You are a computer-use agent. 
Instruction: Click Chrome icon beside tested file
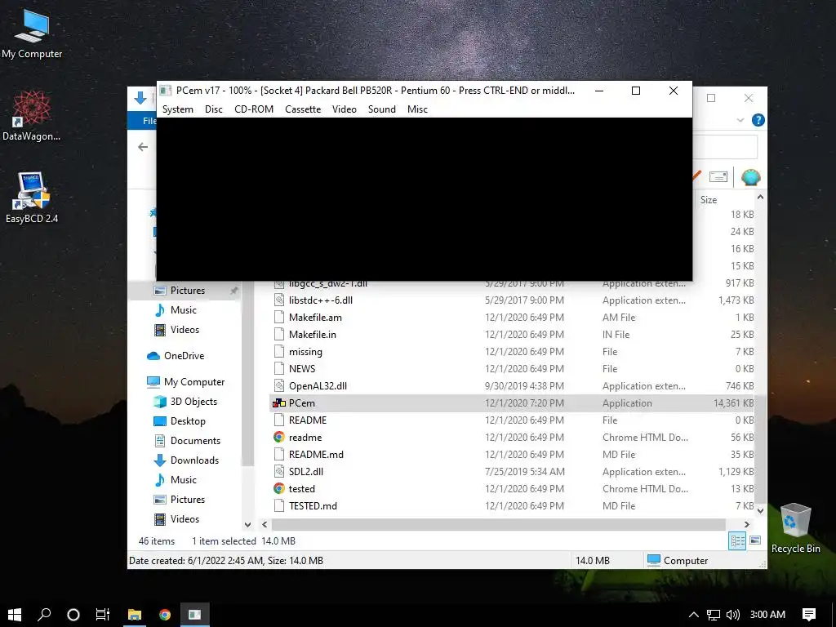click(x=279, y=489)
